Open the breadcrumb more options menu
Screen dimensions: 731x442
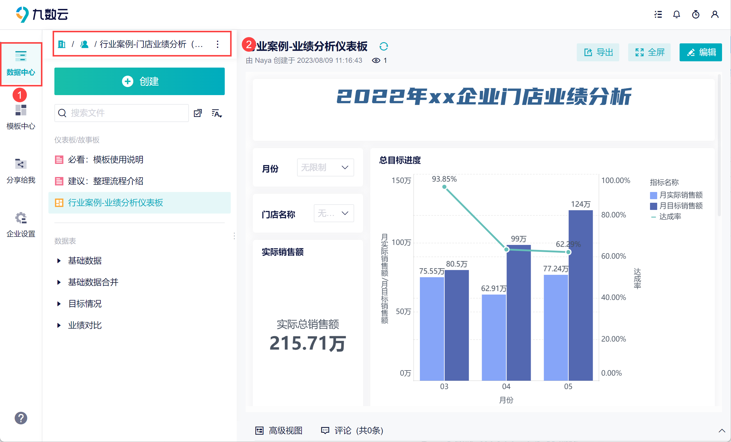click(x=218, y=44)
